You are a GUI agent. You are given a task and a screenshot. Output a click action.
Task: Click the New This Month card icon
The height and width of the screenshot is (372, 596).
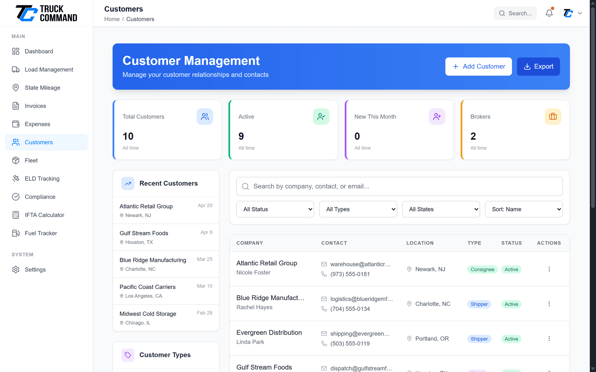pos(437,117)
